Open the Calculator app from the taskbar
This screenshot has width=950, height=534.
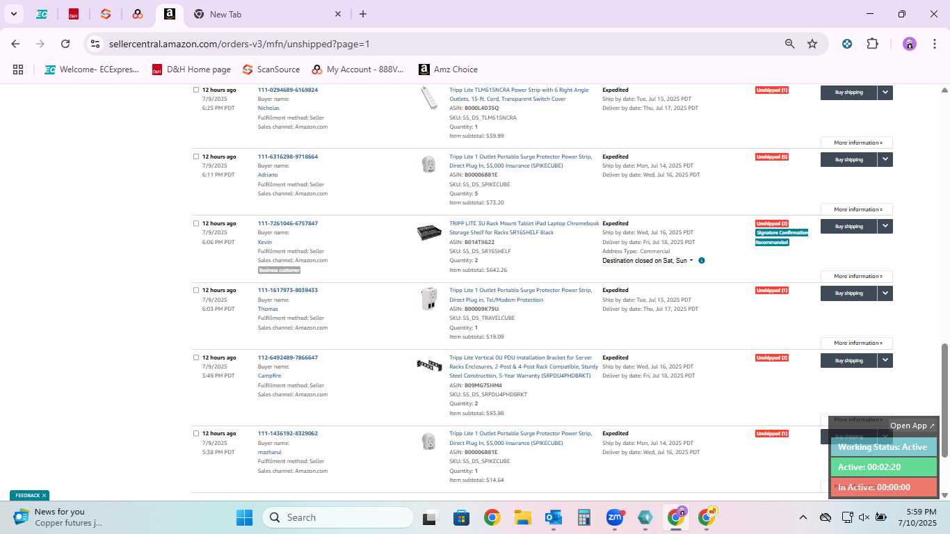point(584,517)
